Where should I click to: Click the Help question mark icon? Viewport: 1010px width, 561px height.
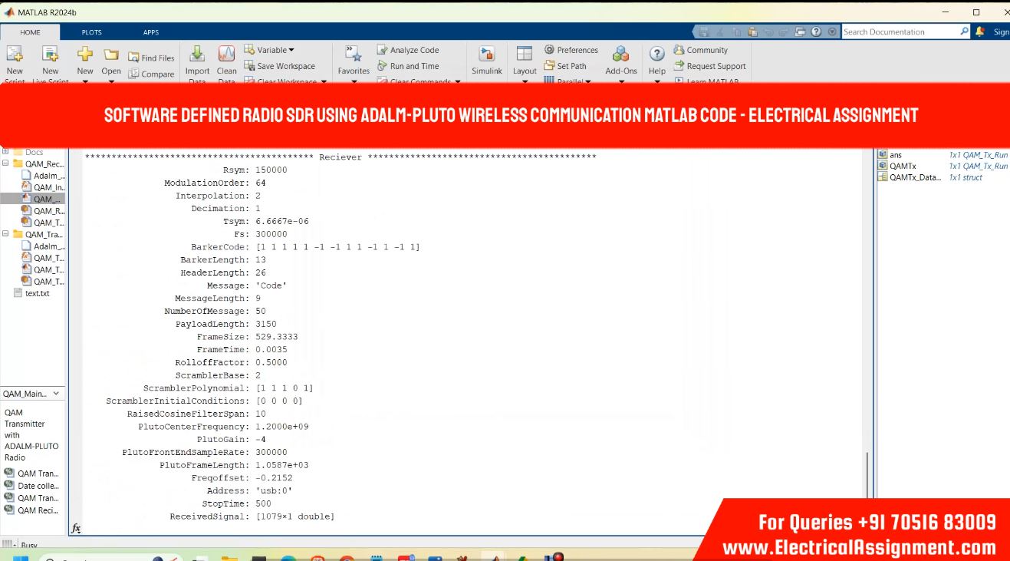pyautogui.click(x=656, y=54)
